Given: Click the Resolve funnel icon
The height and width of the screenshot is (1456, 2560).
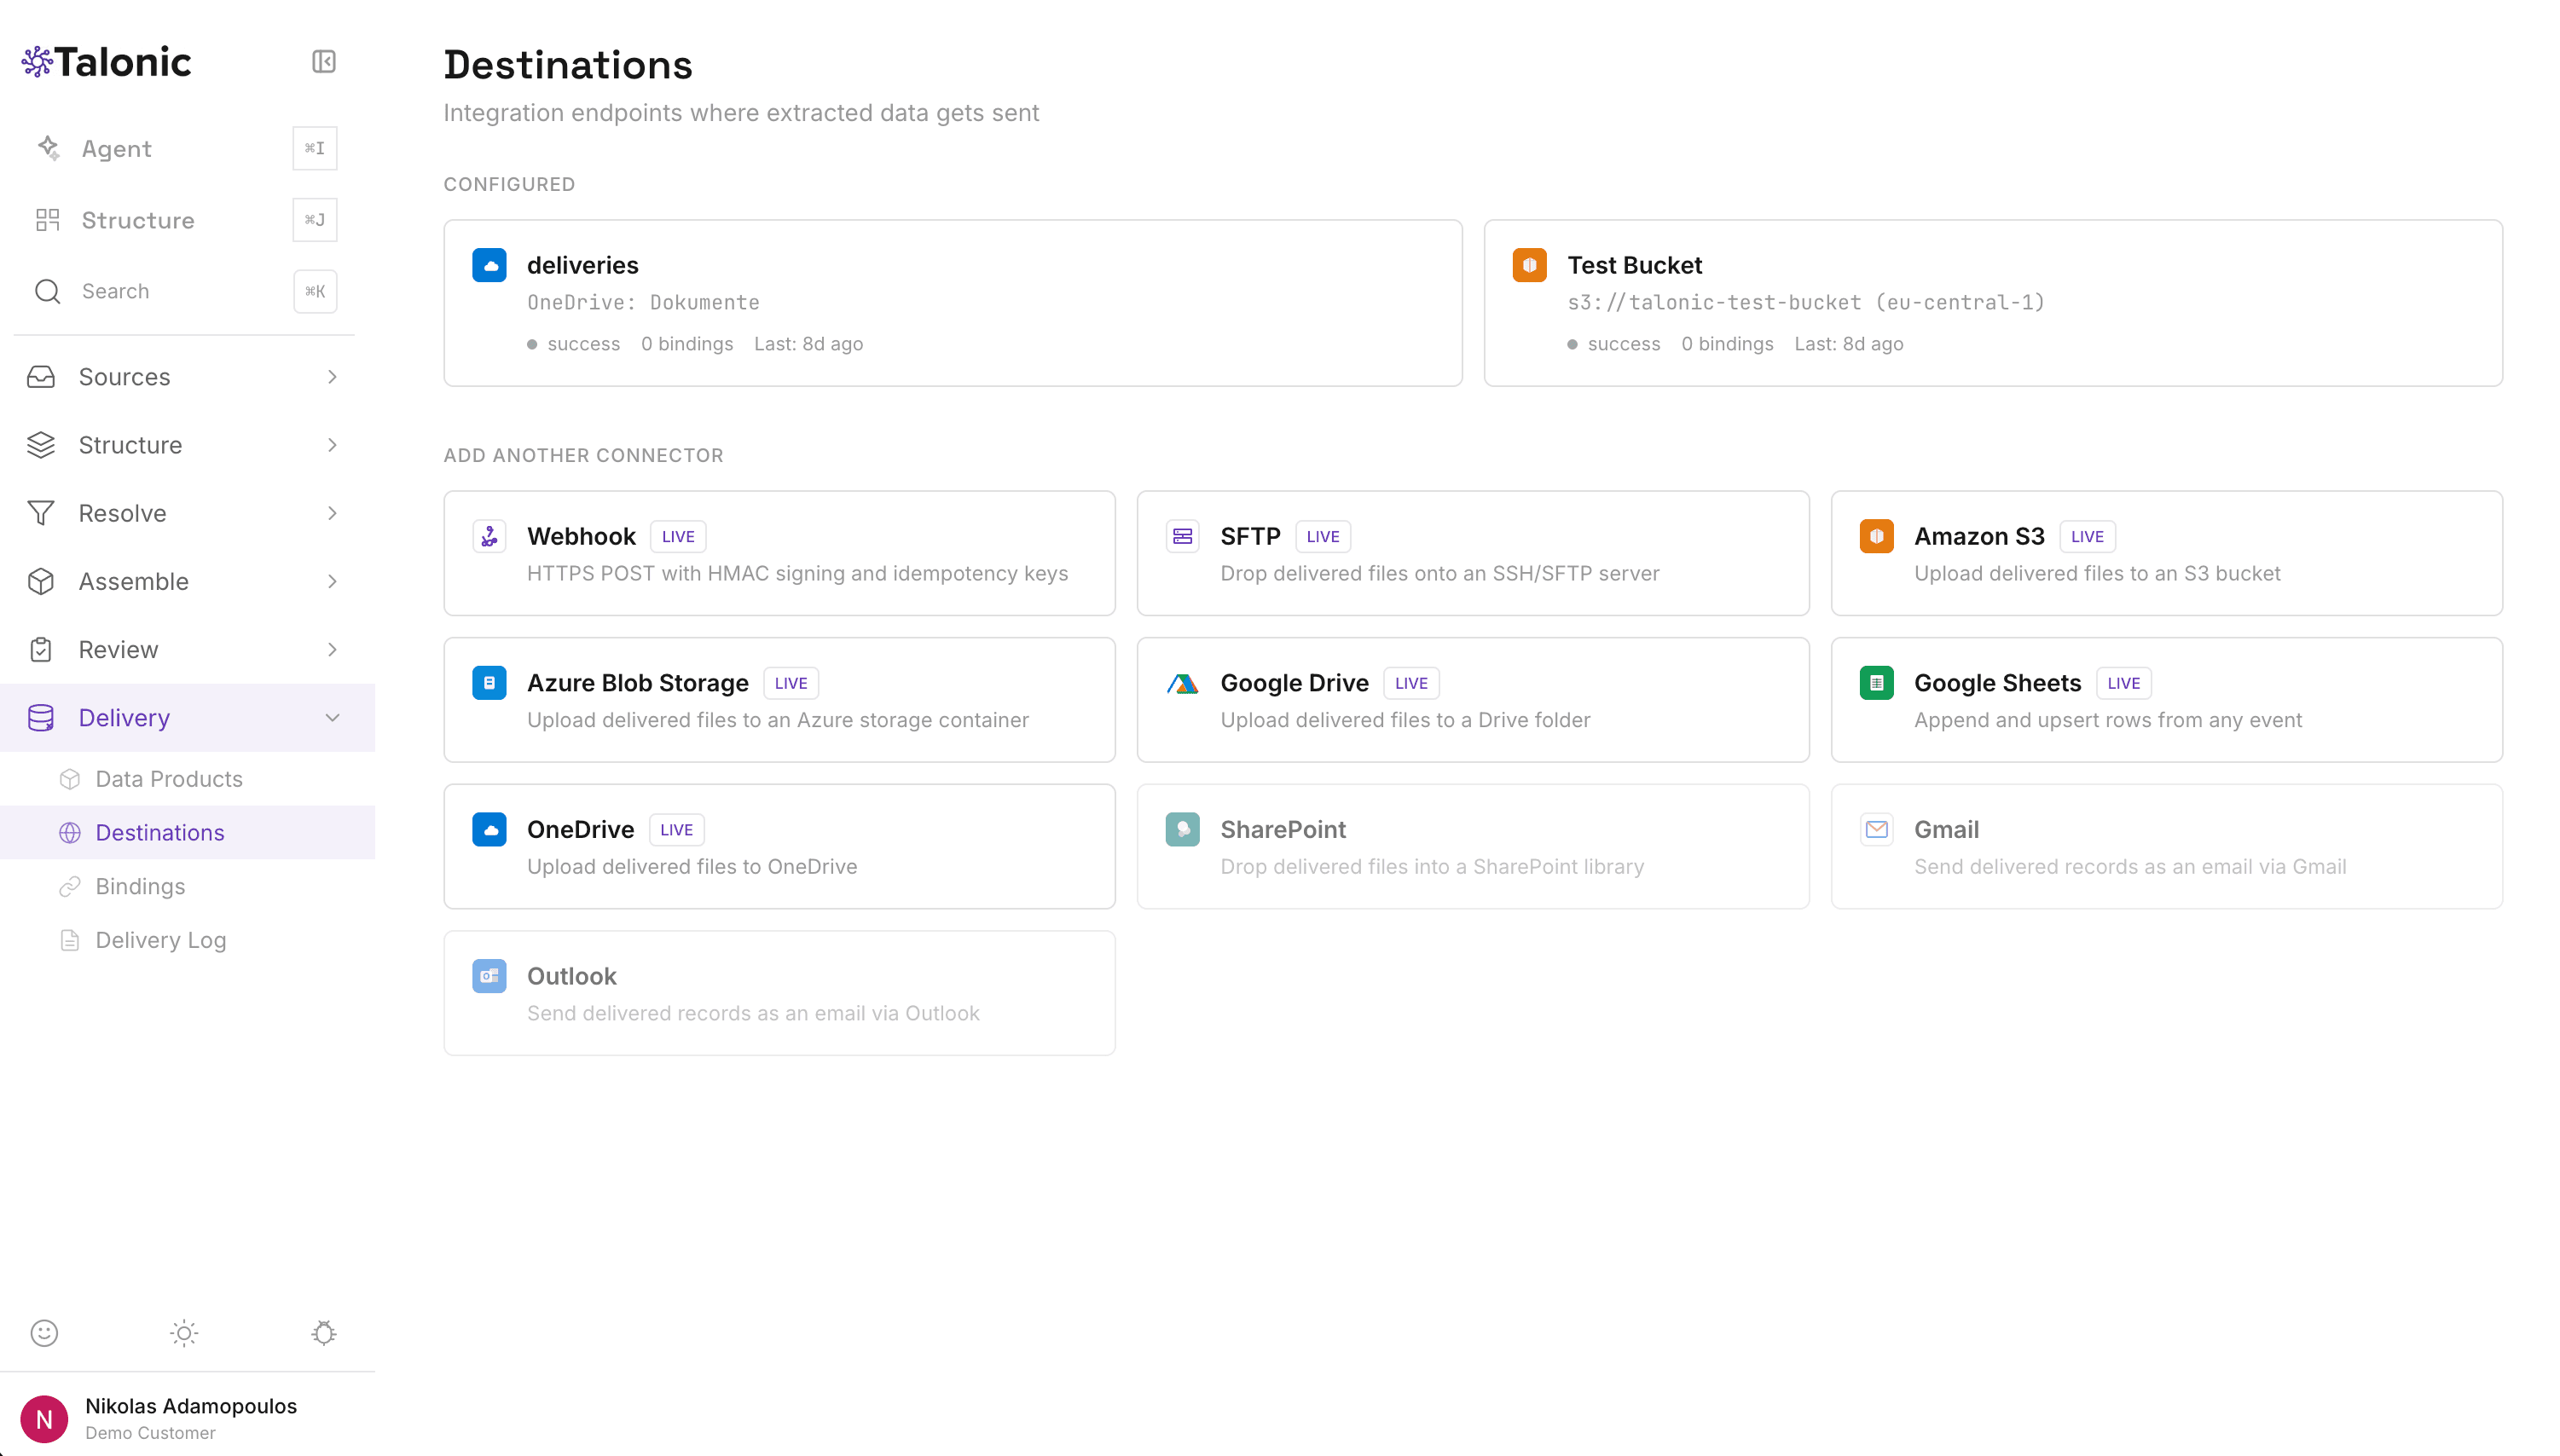Looking at the screenshot, I should (x=41, y=513).
